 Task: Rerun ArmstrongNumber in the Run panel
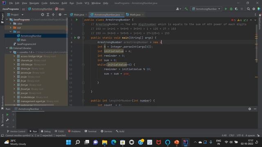point(7,115)
